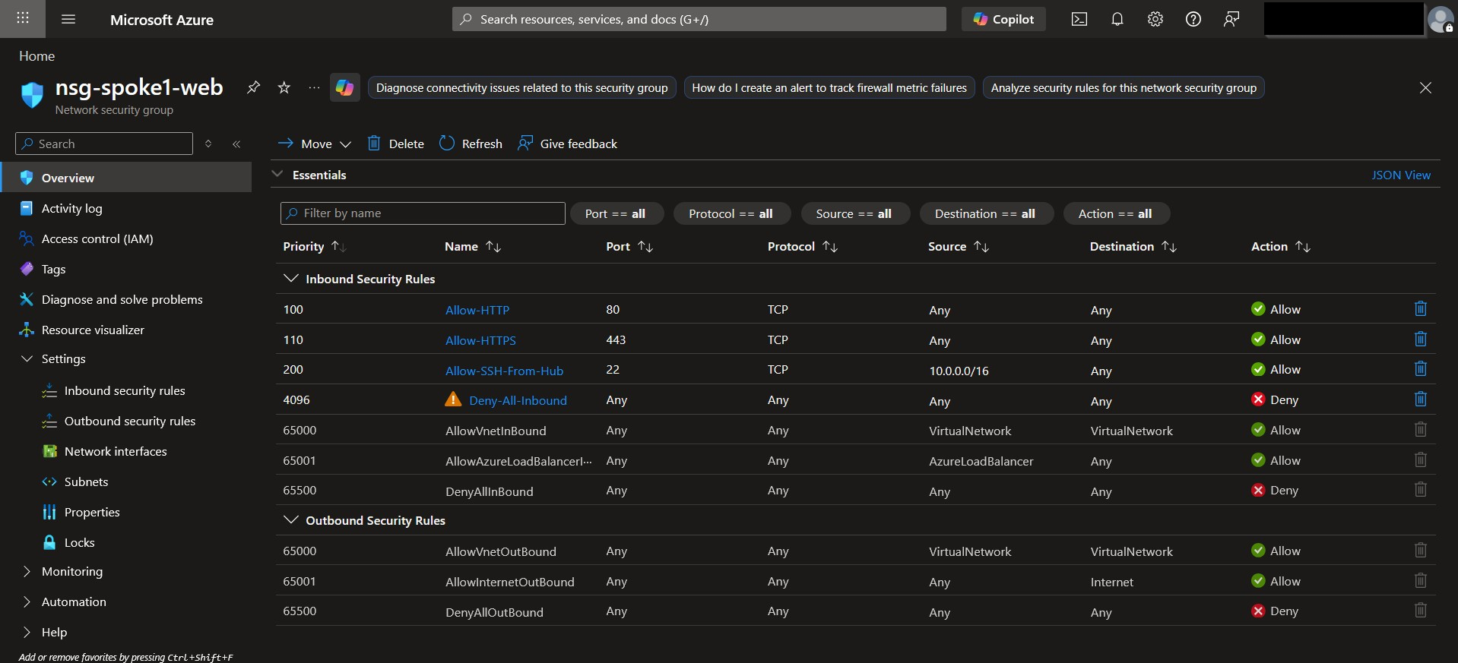This screenshot has height=663, width=1458.
Task: Select Overview in the left menu
Action: tap(125, 177)
